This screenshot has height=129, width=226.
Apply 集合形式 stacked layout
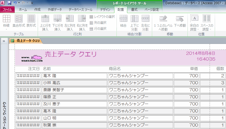[x=19, y=21]
